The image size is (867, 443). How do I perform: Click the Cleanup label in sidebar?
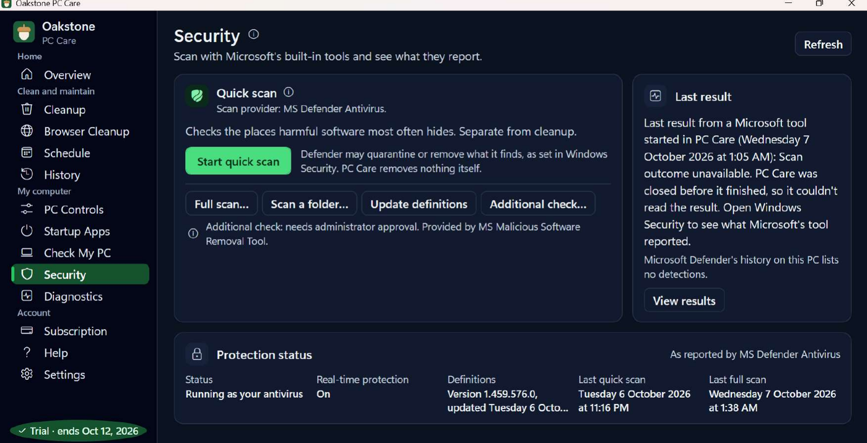(x=64, y=110)
